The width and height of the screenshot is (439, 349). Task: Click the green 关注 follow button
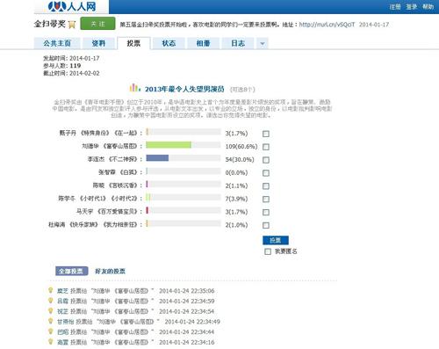tap(97, 24)
